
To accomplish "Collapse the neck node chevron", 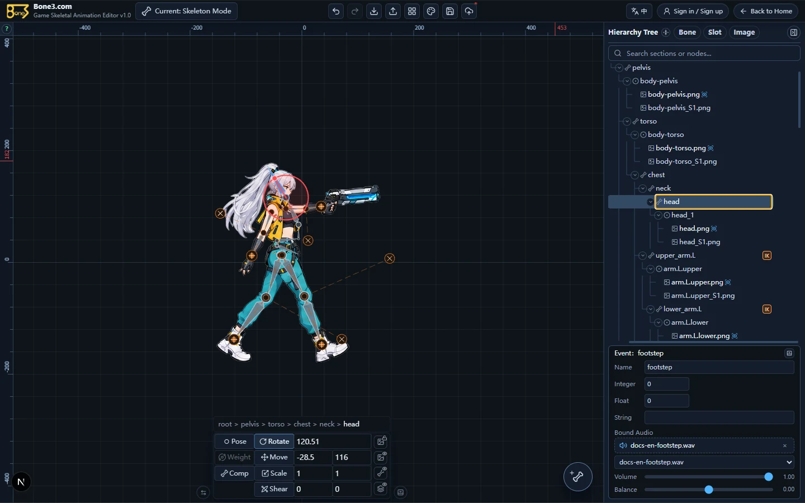I will (x=642, y=188).
